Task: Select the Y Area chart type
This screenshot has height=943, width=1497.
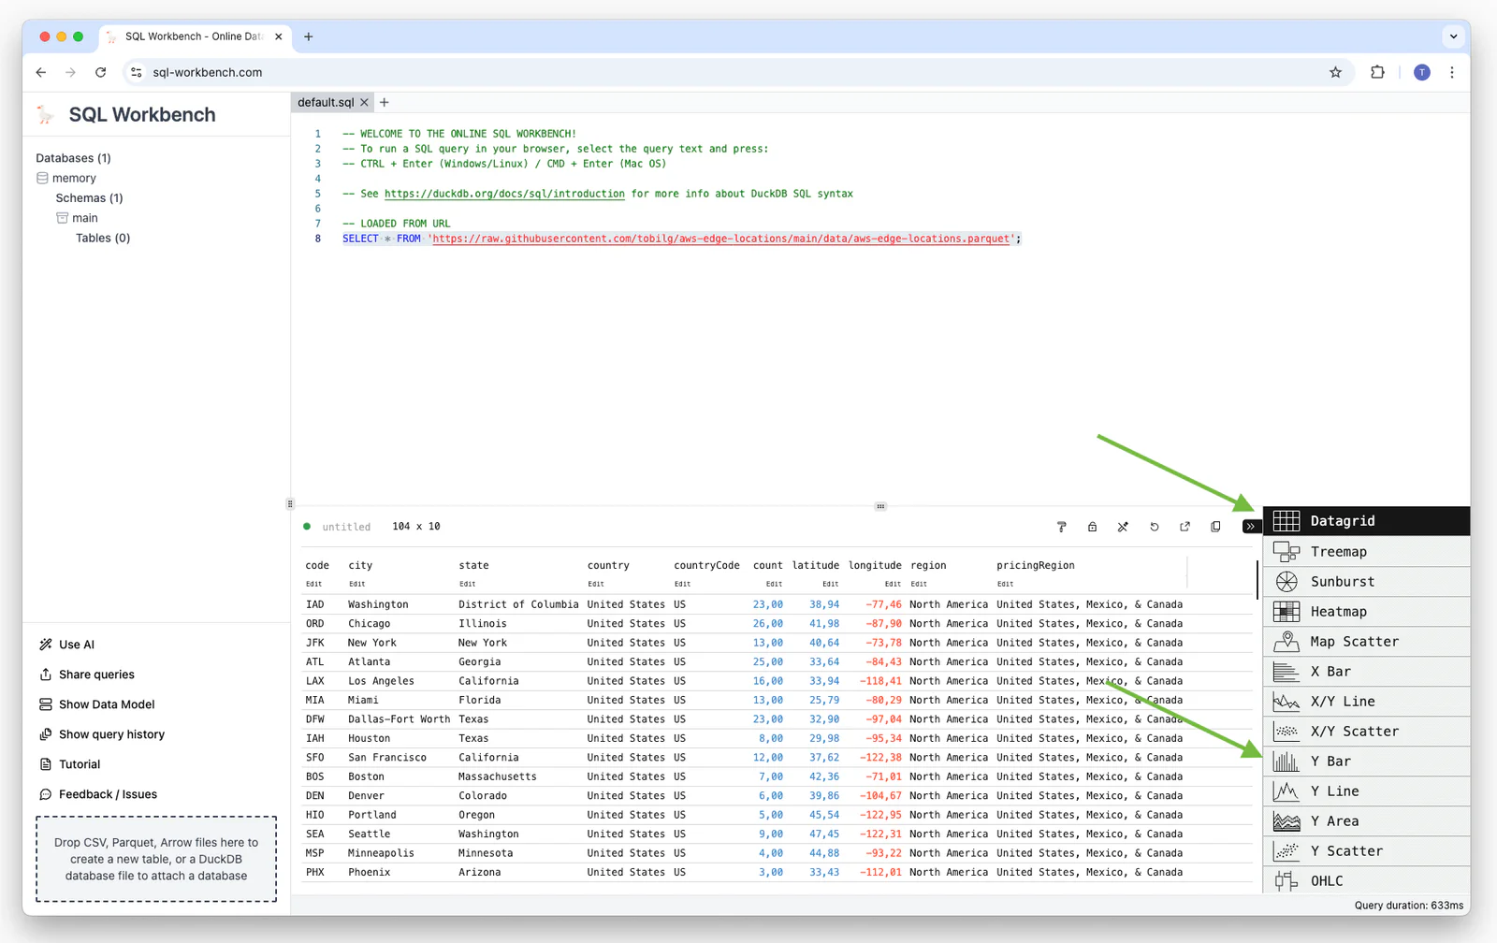Action: tap(1367, 821)
